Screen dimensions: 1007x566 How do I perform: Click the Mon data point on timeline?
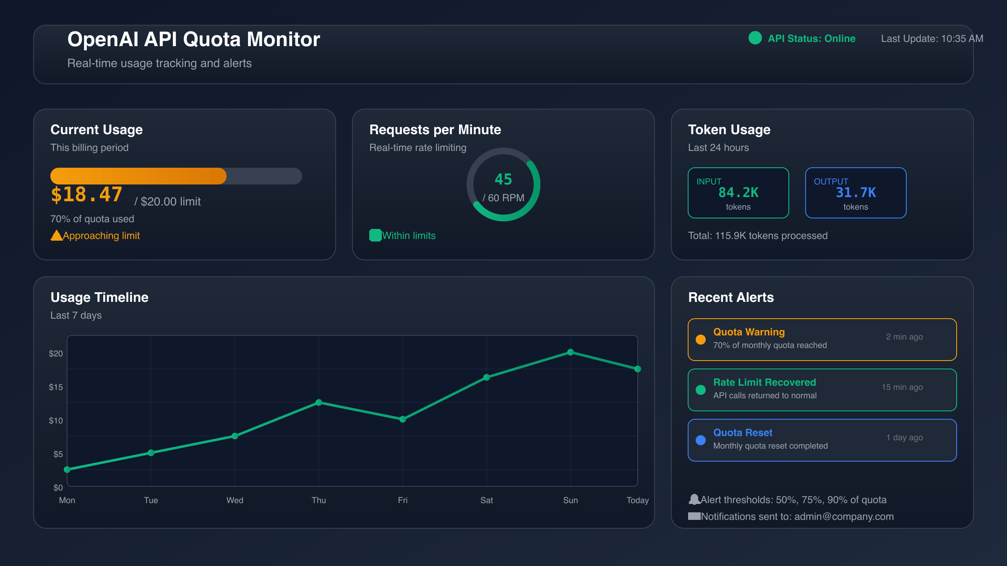pos(67,470)
